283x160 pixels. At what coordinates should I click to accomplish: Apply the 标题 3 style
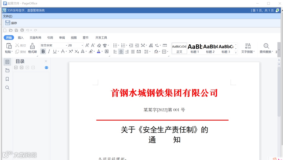coord(226,48)
